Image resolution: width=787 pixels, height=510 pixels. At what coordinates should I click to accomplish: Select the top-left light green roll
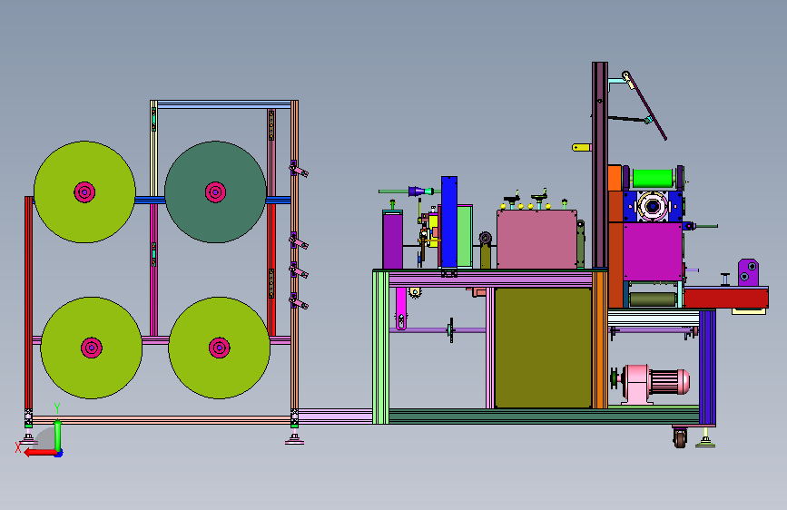(x=84, y=192)
